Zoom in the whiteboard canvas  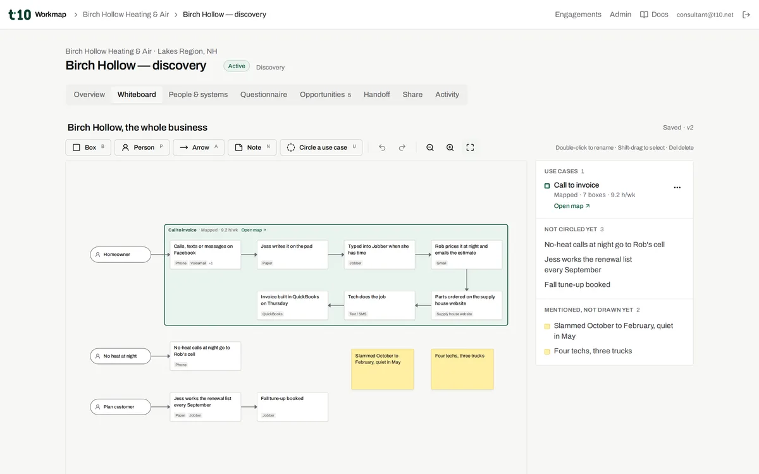click(450, 147)
